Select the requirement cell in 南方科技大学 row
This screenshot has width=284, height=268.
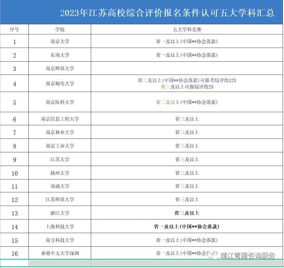tap(187, 240)
